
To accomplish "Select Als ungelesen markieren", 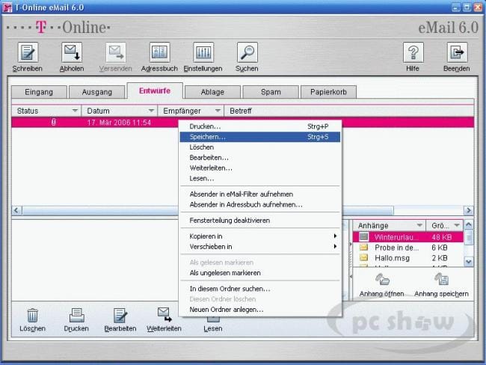I will (260, 273).
